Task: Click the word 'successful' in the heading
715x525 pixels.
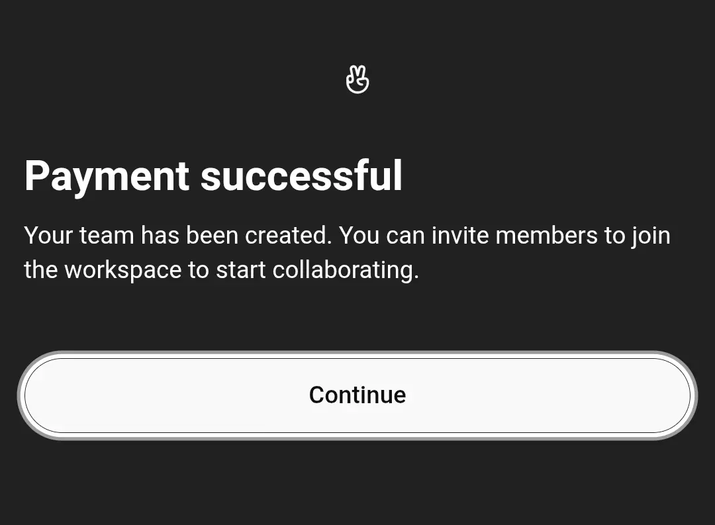Action: [301, 176]
